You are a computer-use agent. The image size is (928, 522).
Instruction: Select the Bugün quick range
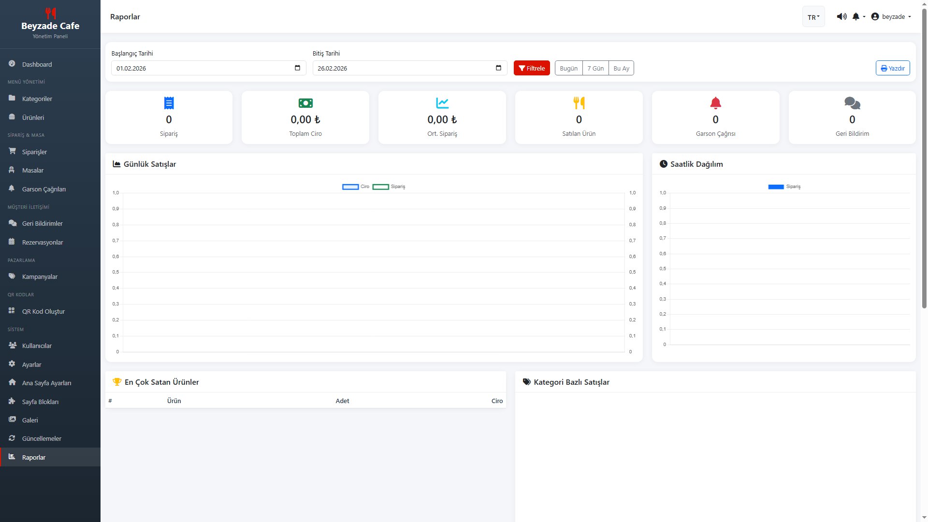click(568, 68)
